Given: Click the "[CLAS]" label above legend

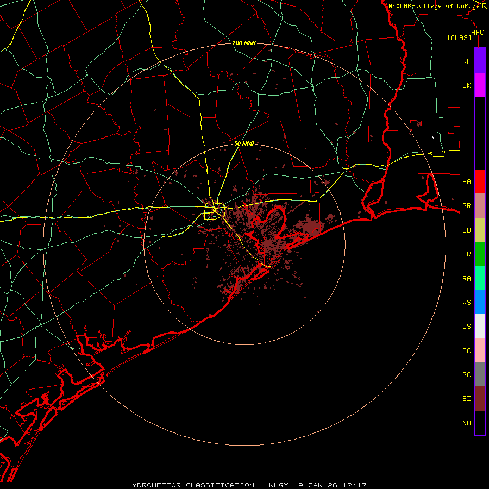Looking at the screenshot, I should [x=459, y=37].
